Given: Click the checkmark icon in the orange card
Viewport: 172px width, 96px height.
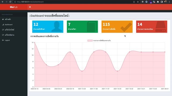Looking at the screenshot, I should point(126,27).
